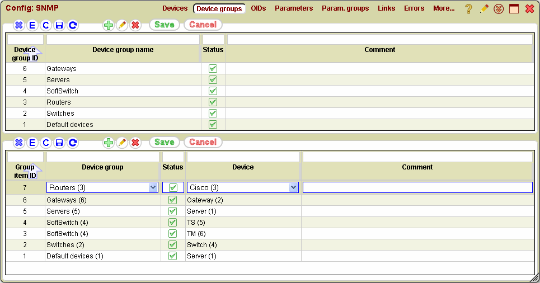
Task: Click the E icon in lower toolbar
Action: tap(32, 143)
